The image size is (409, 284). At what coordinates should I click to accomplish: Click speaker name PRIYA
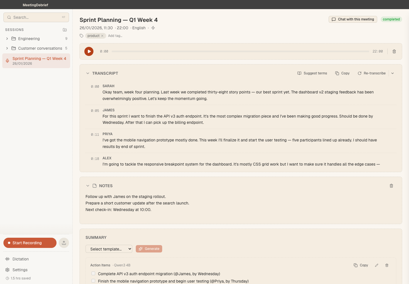(108, 134)
